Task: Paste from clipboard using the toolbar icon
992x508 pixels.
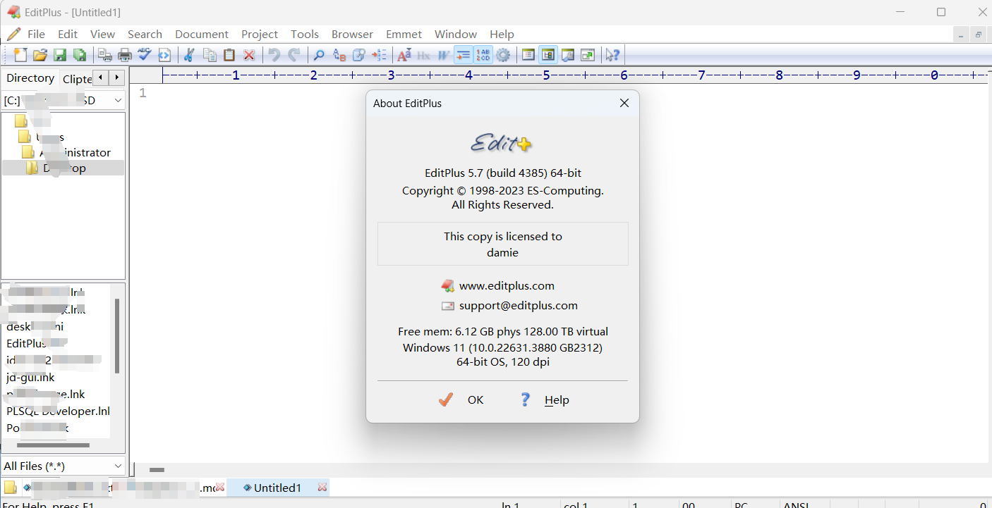Action: click(x=229, y=55)
